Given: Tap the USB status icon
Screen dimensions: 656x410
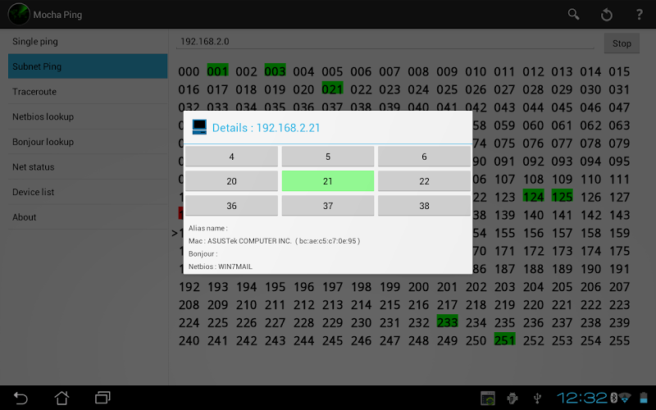Looking at the screenshot, I should click(538, 398).
